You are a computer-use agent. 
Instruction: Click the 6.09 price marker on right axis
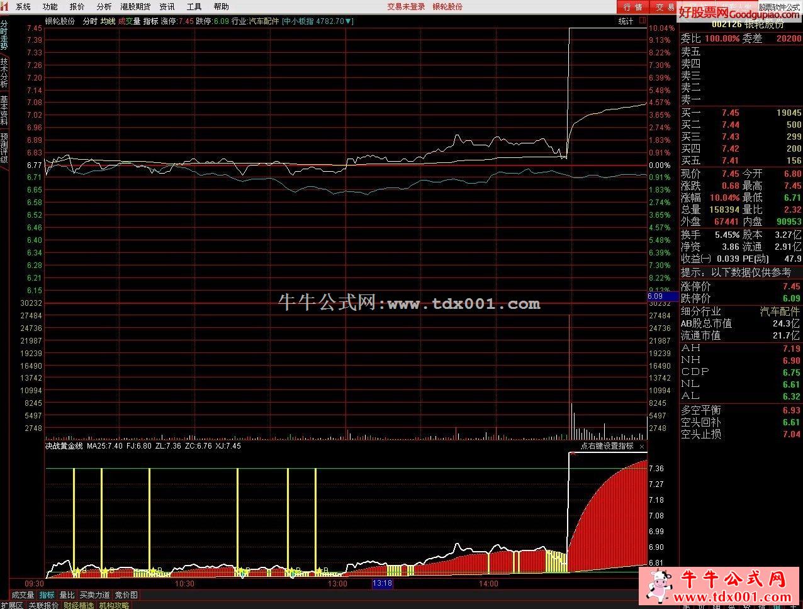coord(663,296)
